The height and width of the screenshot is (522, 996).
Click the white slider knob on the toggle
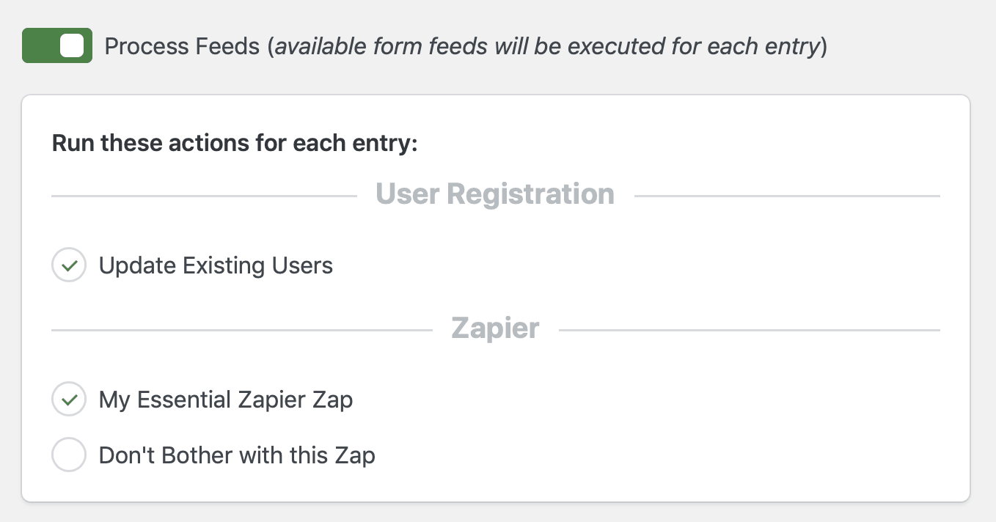click(x=70, y=45)
